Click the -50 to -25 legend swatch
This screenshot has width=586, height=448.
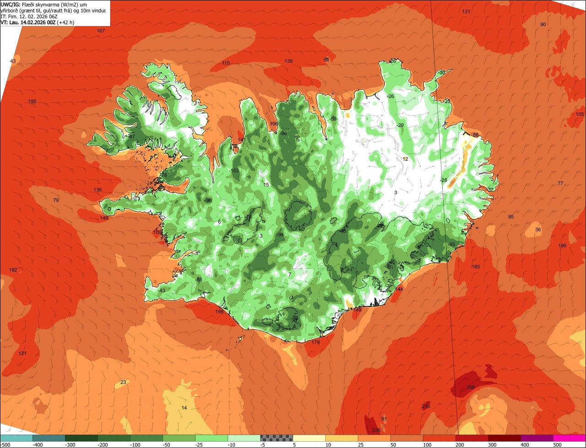[x=179, y=438]
